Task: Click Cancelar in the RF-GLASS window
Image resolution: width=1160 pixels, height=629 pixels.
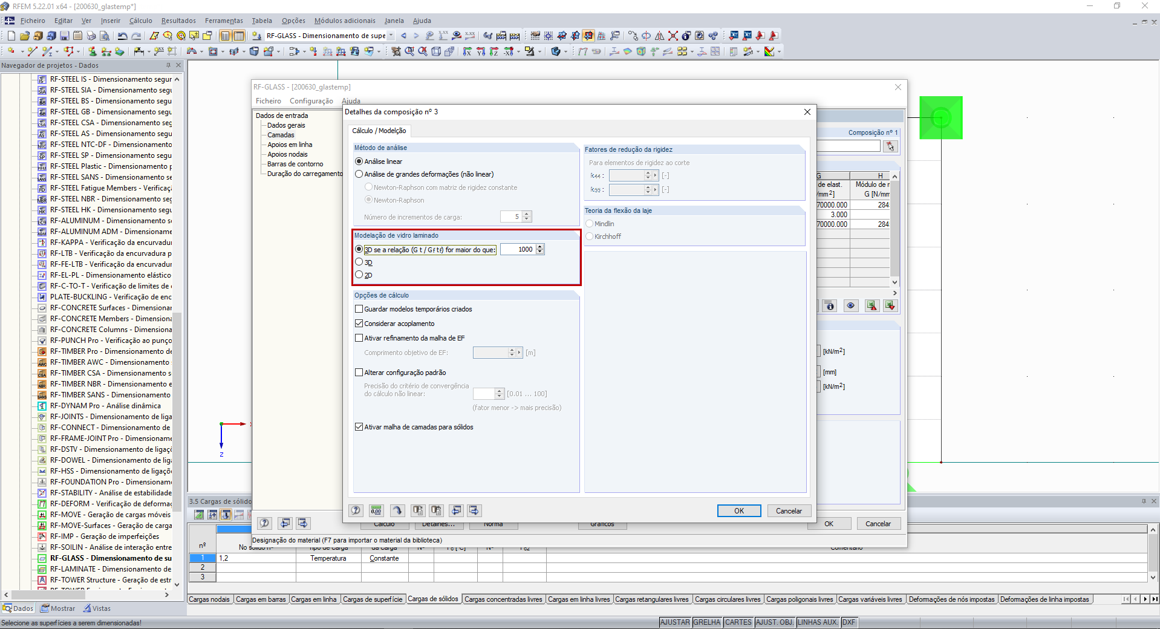Action: [878, 524]
